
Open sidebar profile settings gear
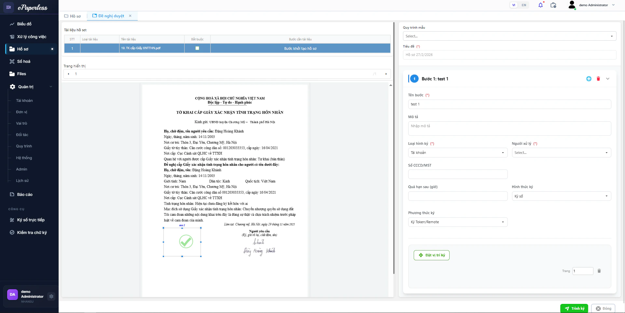51,296
